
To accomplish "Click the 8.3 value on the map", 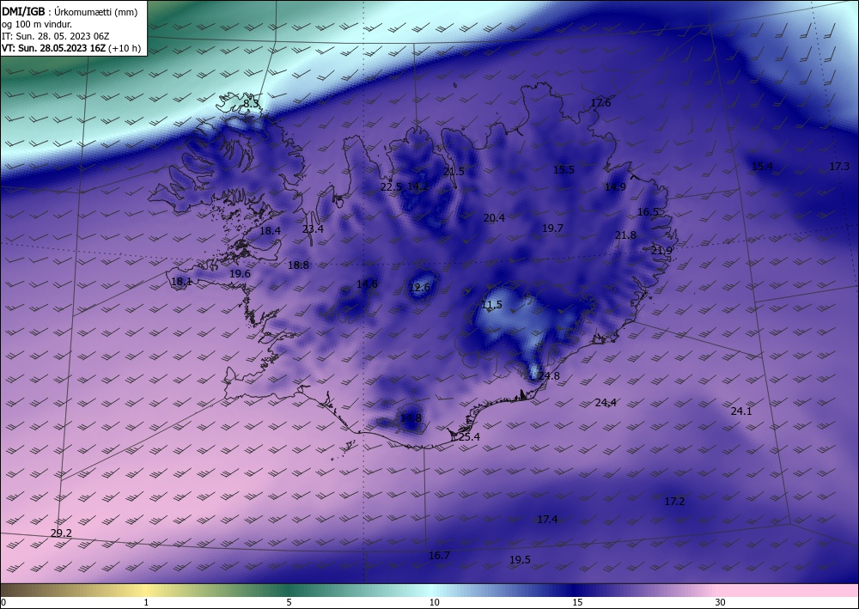I will pos(251,104).
